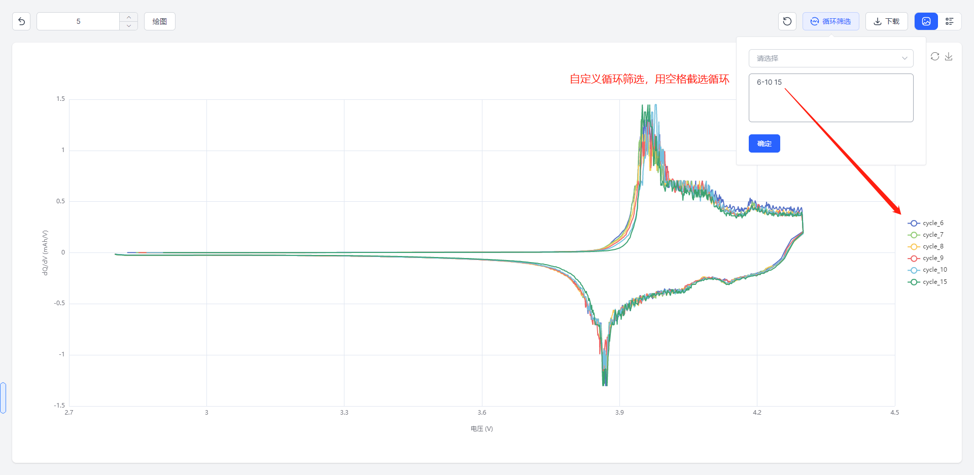Click the 3.9 x-axis tick label
The width and height of the screenshot is (974, 475).
[x=619, y=413]
